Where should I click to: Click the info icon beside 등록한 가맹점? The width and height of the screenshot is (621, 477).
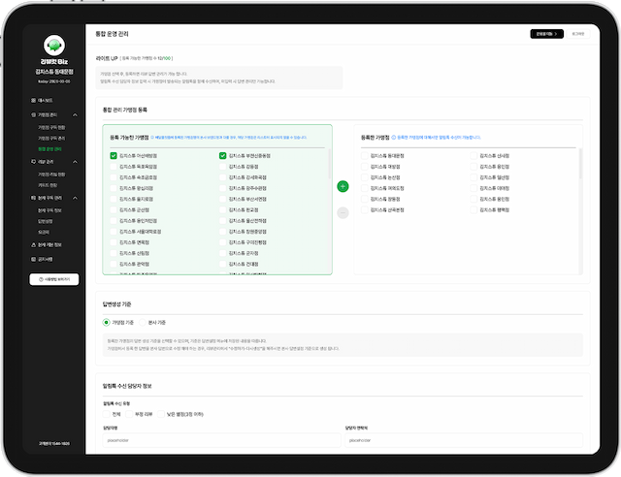click(395, 138)
